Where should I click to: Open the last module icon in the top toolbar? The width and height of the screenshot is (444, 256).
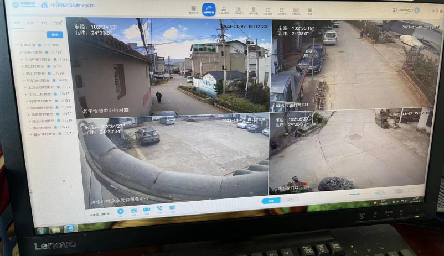pos(310,11)
